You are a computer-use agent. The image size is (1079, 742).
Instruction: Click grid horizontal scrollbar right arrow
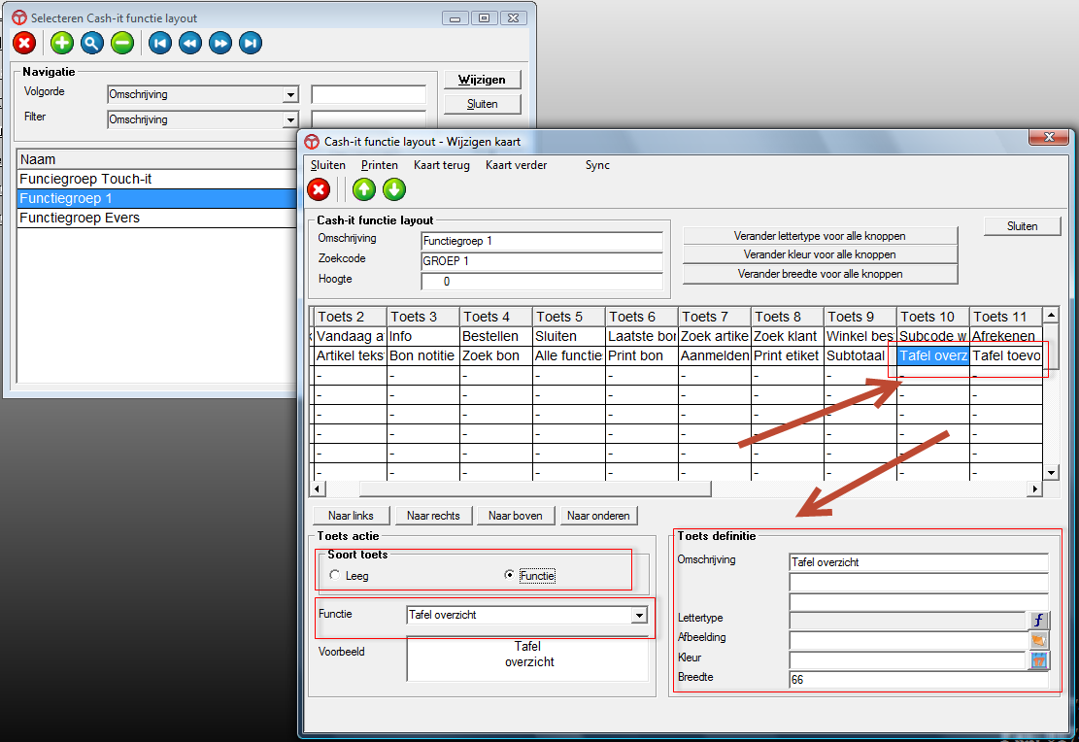tap(1034, 489)
